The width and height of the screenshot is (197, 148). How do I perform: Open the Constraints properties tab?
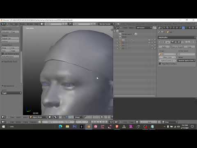pos(180,28)
